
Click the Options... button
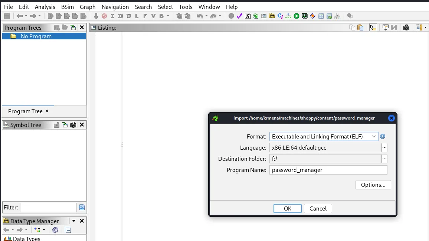pos(373,185)
